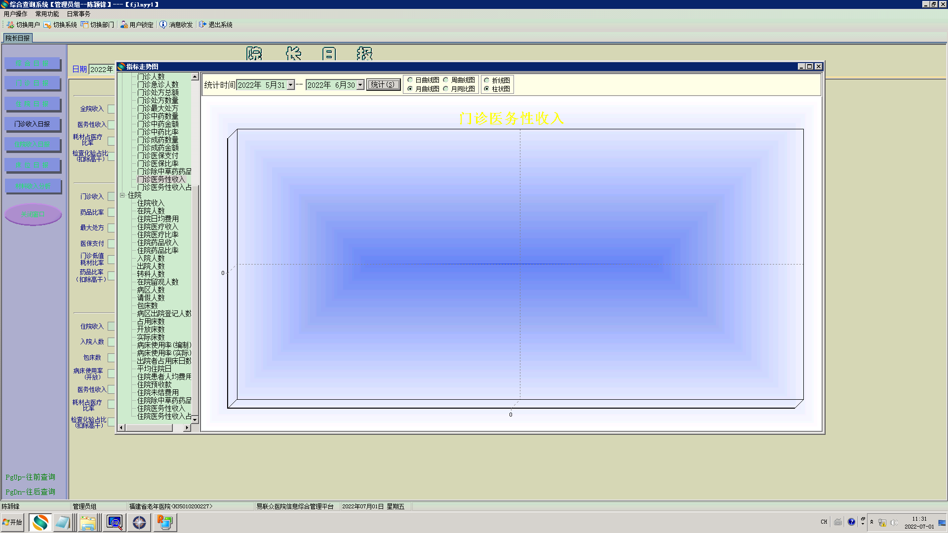Click the 切换部门 switch department icon

pyautogui.click(x=84, y=25)
